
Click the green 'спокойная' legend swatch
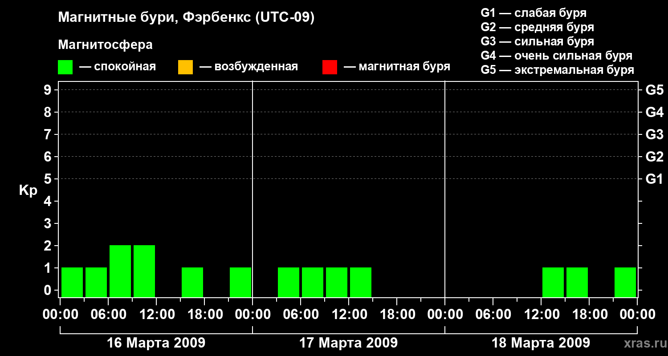[x=65, y=67]
